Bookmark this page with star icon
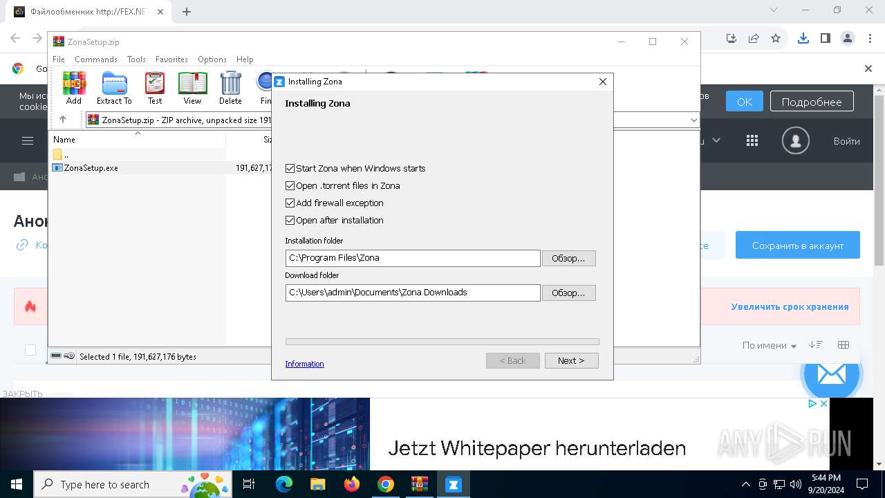 (776, 39)
